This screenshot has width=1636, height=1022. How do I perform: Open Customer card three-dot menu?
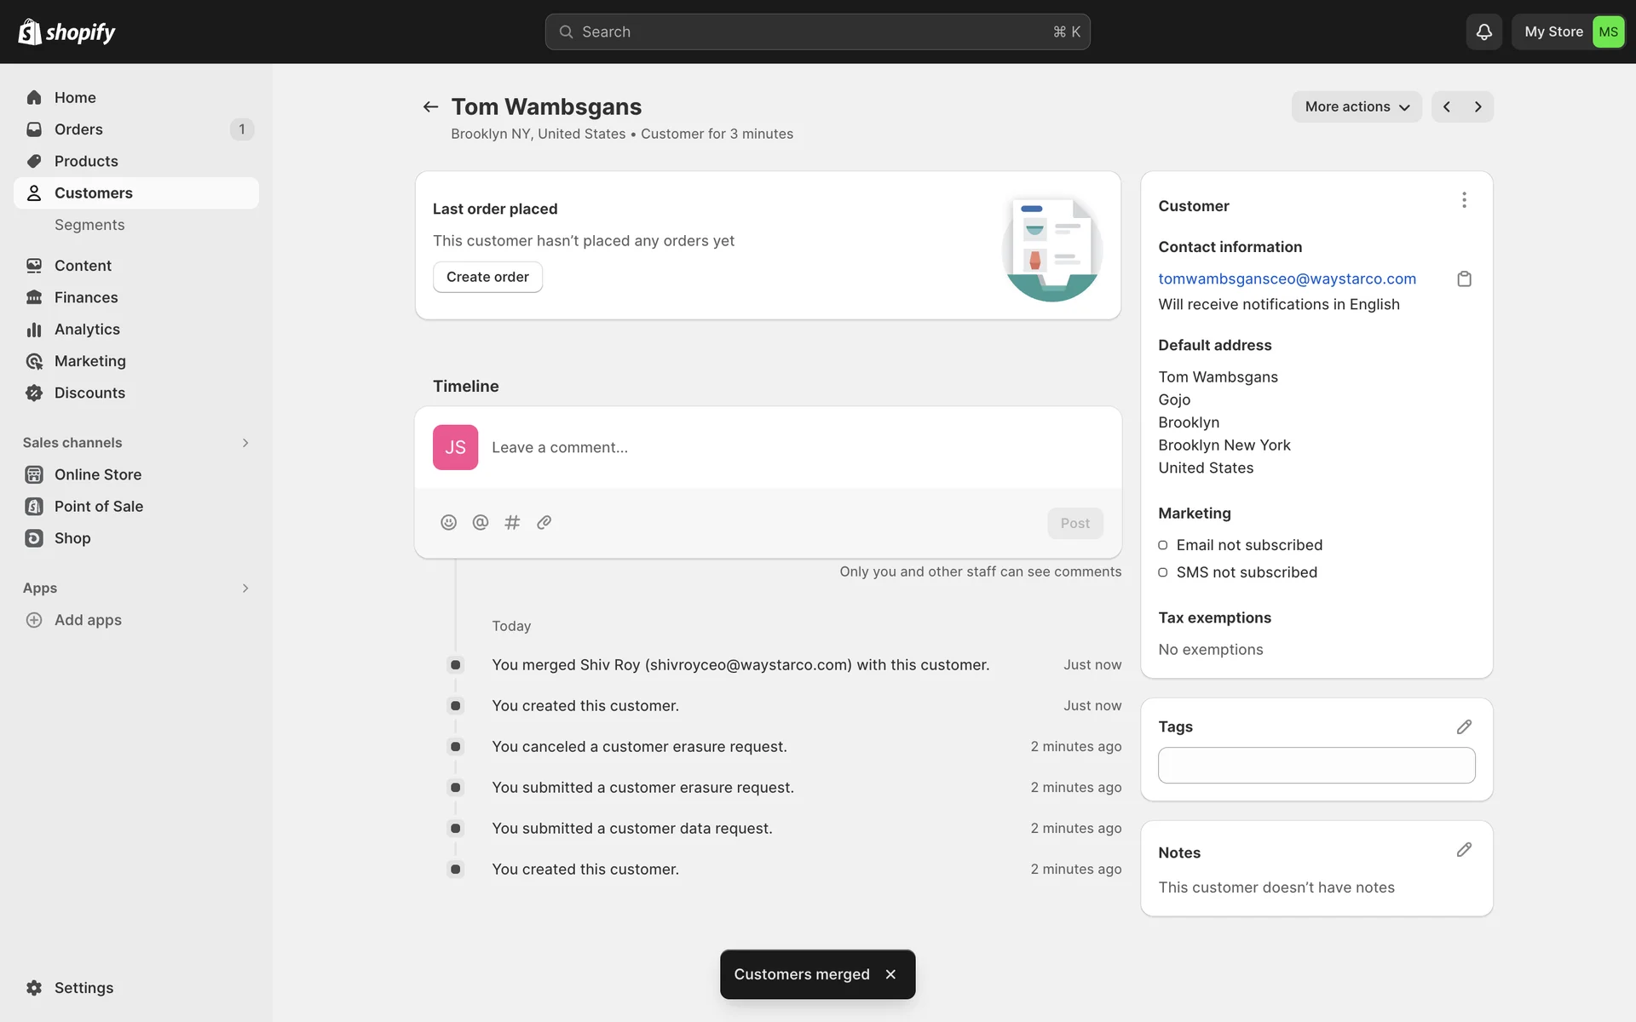pos(1464,200)
